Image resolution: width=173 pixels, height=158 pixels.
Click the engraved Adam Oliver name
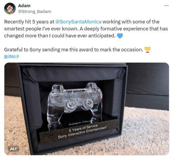(x=81, y=123)
